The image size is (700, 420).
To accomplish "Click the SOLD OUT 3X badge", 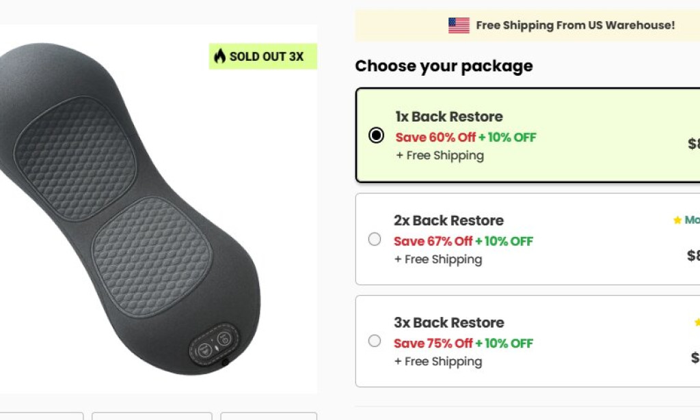I will click(x=263, y=56).
